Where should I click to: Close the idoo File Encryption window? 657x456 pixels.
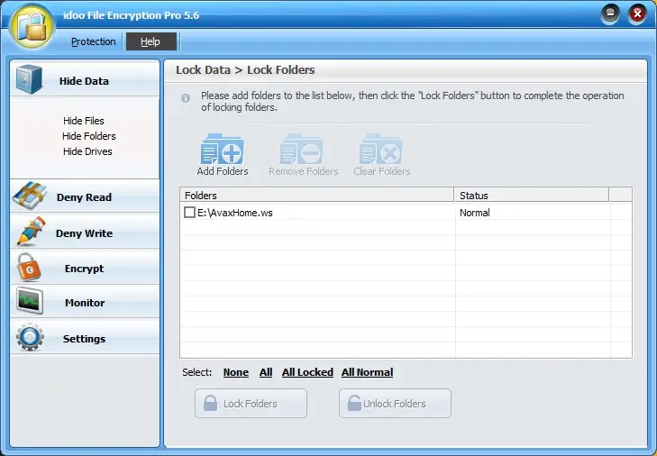click(637, 14)
